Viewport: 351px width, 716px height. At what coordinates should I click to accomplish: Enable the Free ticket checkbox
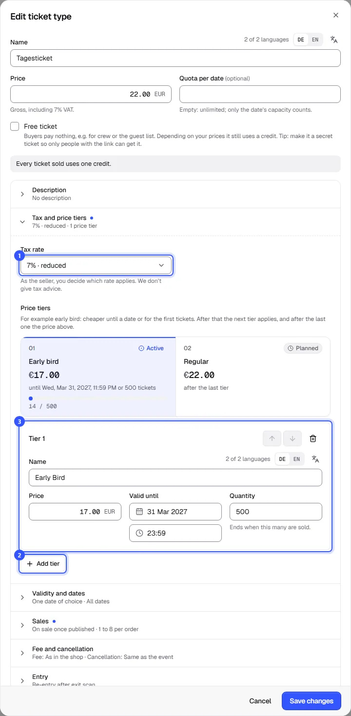(15, 126)
